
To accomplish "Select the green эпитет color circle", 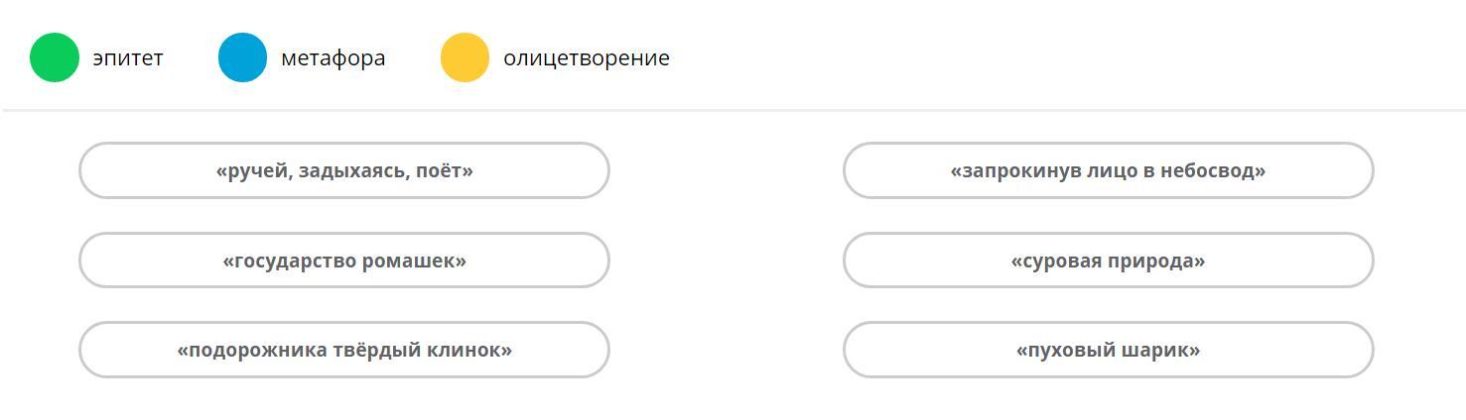I will 55,57.
